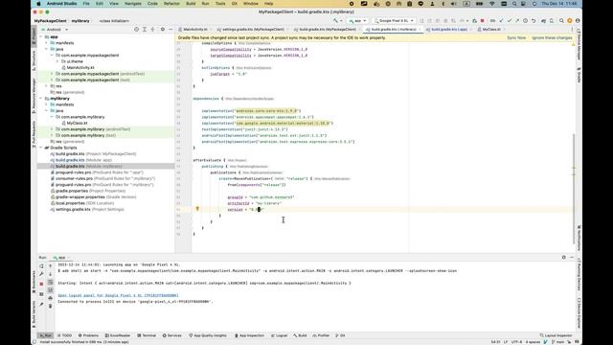Expand all icon in Project panel header
This screenshot has width=613, height=345.
[145, 30]
